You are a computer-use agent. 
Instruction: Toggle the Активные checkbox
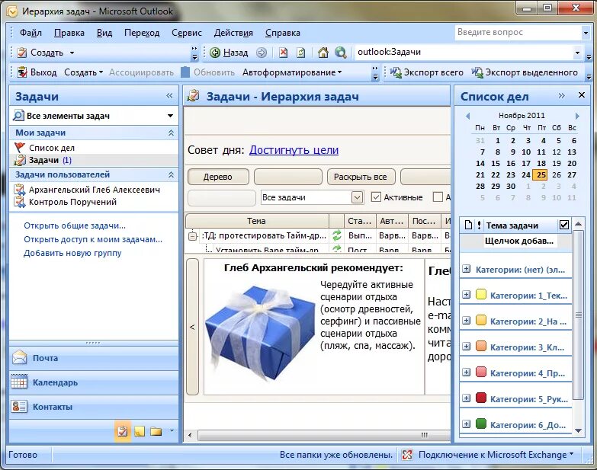[376, 197]
